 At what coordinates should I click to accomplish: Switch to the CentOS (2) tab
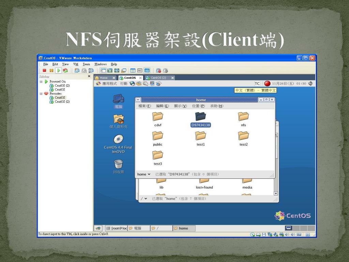tap(158, 78)
